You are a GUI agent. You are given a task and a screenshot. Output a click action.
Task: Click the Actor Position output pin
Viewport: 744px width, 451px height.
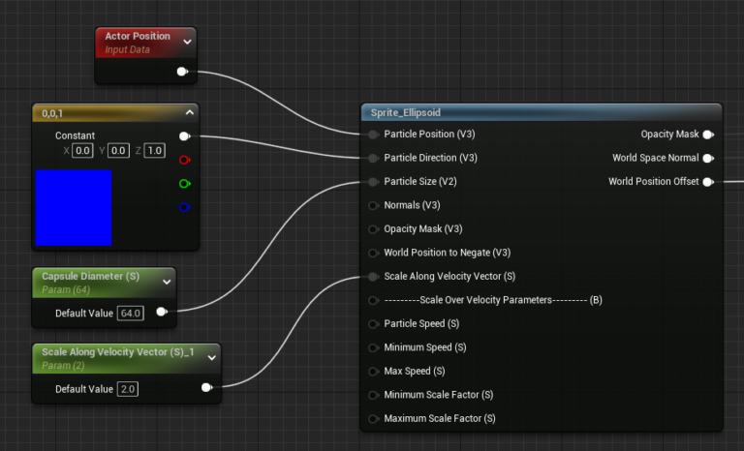[x=182, y=72]
